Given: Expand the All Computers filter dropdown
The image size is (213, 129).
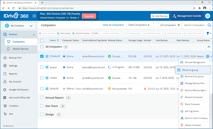Looking at the screenshot, I should coord(170,25).
